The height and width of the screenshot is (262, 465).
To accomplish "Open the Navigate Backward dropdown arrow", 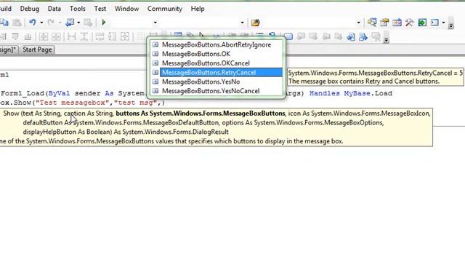I will pyautogui.click(x=78, y=23).
